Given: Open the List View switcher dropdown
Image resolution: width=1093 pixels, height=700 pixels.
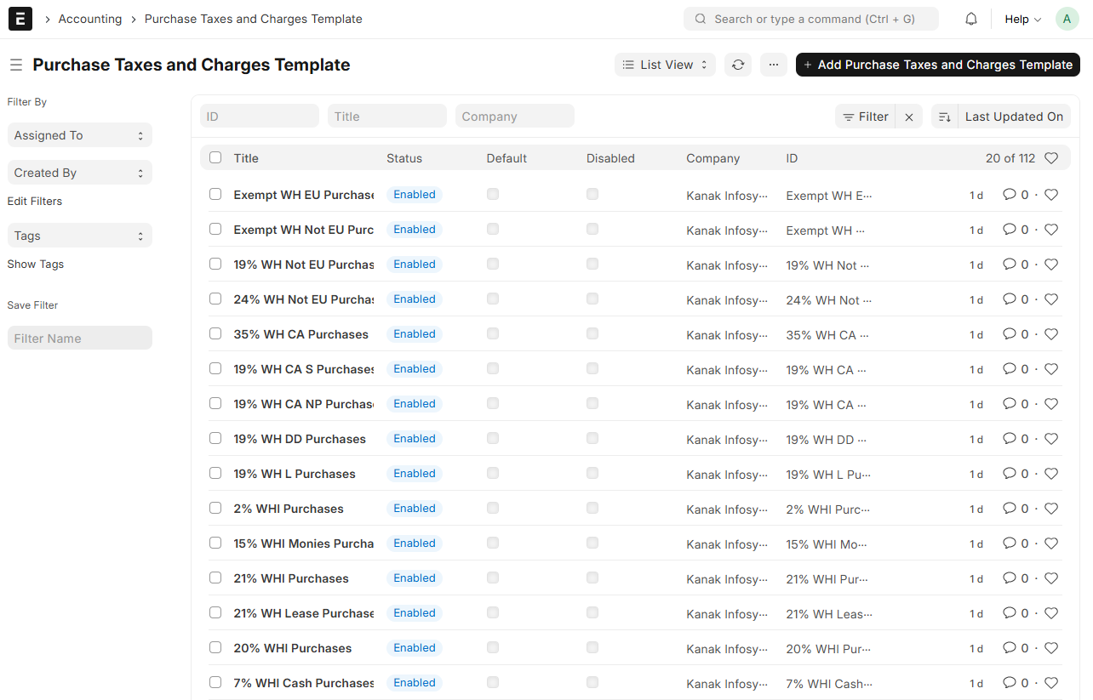Looking at the screenshot, I should click(666, 65).
